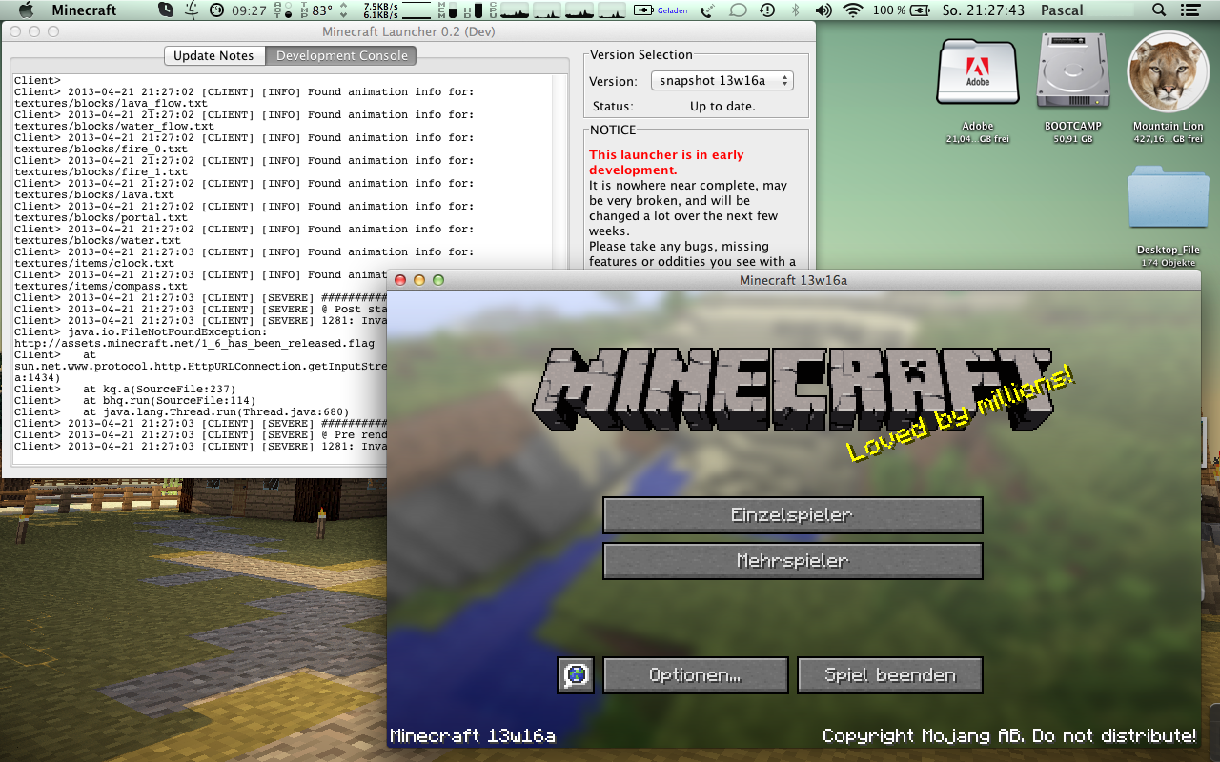Switch to the Update Notes tab
Image resolution: width=1220 pixels, height=762 pixels.
tap(213, 55)
